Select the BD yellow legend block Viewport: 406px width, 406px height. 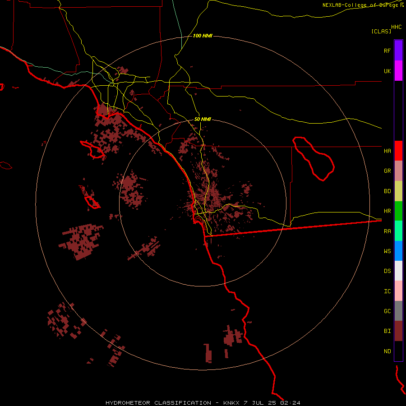point(398,191)
